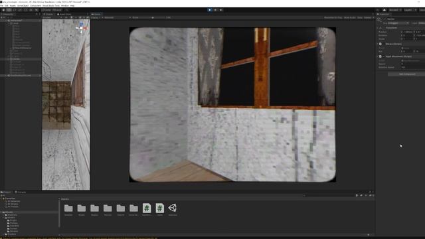Open the first C# script asset
The width and height of the screenshot is (425, 239).
click(x=147, y=208)
